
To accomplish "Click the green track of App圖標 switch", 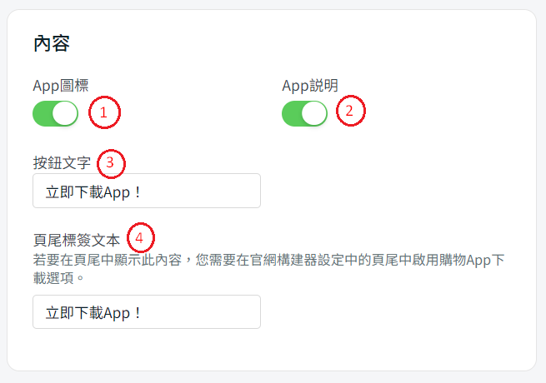I will (x=43, y=113).
